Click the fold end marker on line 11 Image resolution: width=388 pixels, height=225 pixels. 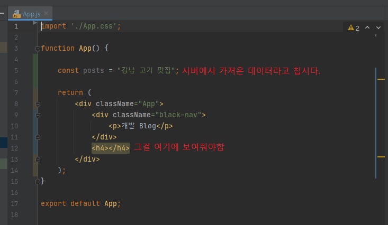point(38,137)
